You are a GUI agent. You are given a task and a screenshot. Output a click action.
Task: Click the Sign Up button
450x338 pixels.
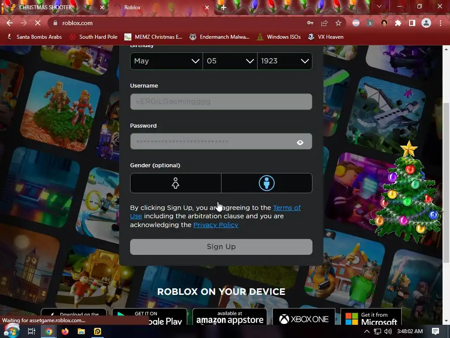221,246
